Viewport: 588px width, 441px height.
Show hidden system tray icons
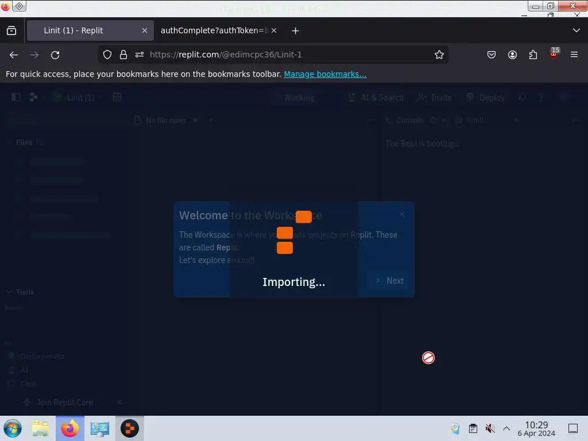[x=506, y=428]
